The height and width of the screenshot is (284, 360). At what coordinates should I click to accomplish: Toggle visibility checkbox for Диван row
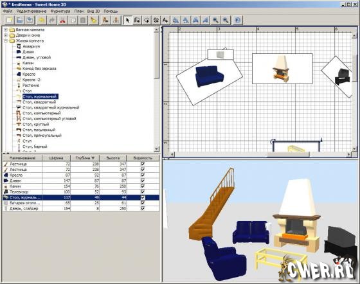click(143, 181)
